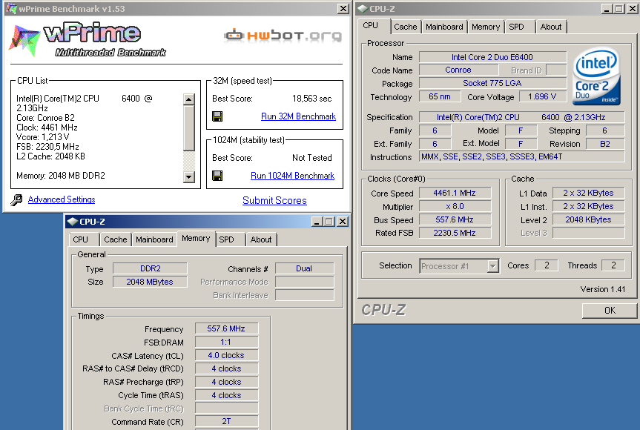Open Mainboard tab in the Memory CPU-Z window
Screen dimensions: 640x430
coord(154,239)
